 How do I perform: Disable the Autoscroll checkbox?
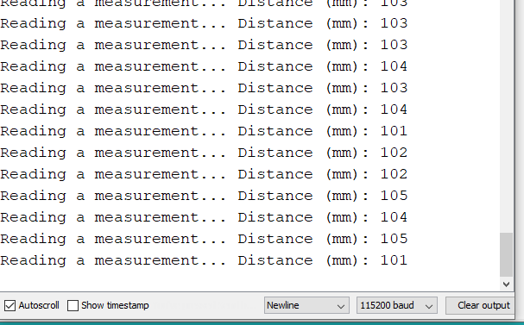click(9, 305)
